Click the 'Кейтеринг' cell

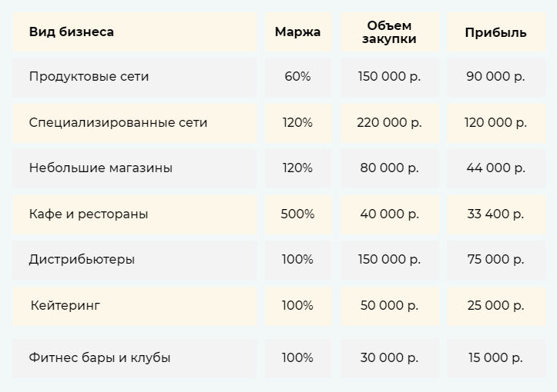tap(65, 305)
